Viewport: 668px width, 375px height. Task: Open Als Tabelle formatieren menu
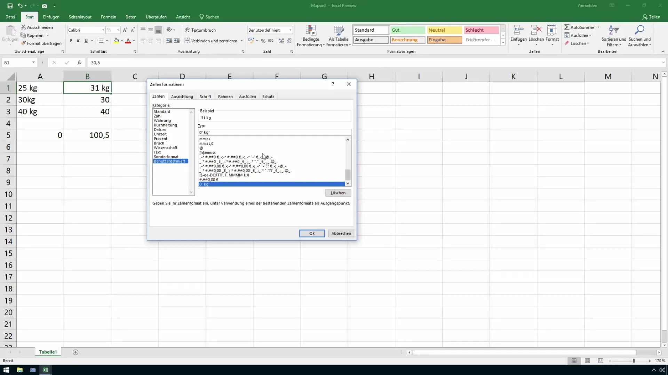pos(339,36)
